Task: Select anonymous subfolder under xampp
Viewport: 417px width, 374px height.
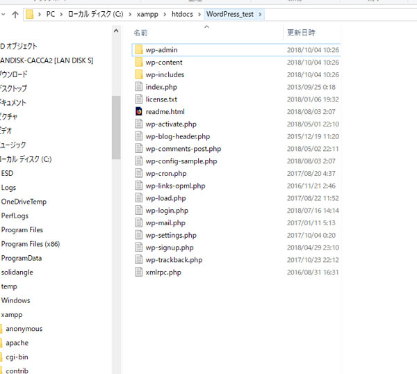Action: pyautogui.click(x=24, y=329)
